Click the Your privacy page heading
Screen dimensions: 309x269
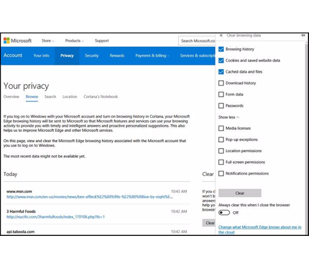tap(26, 86)
